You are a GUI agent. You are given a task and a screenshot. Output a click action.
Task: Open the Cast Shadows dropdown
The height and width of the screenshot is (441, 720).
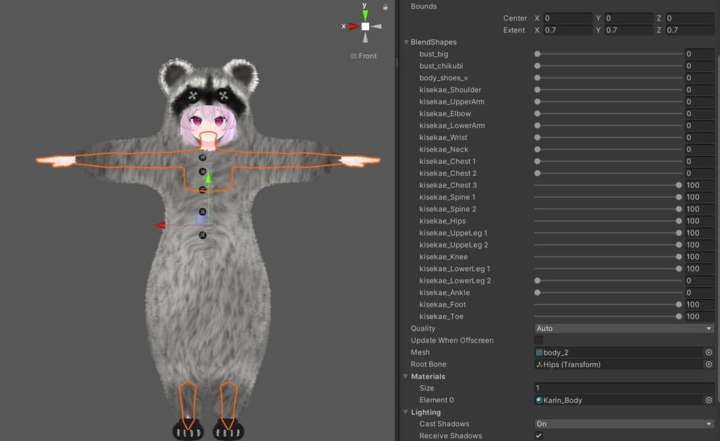(624, 424)
